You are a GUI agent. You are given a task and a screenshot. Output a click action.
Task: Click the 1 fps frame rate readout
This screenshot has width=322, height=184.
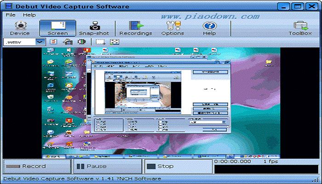(270, 161)
